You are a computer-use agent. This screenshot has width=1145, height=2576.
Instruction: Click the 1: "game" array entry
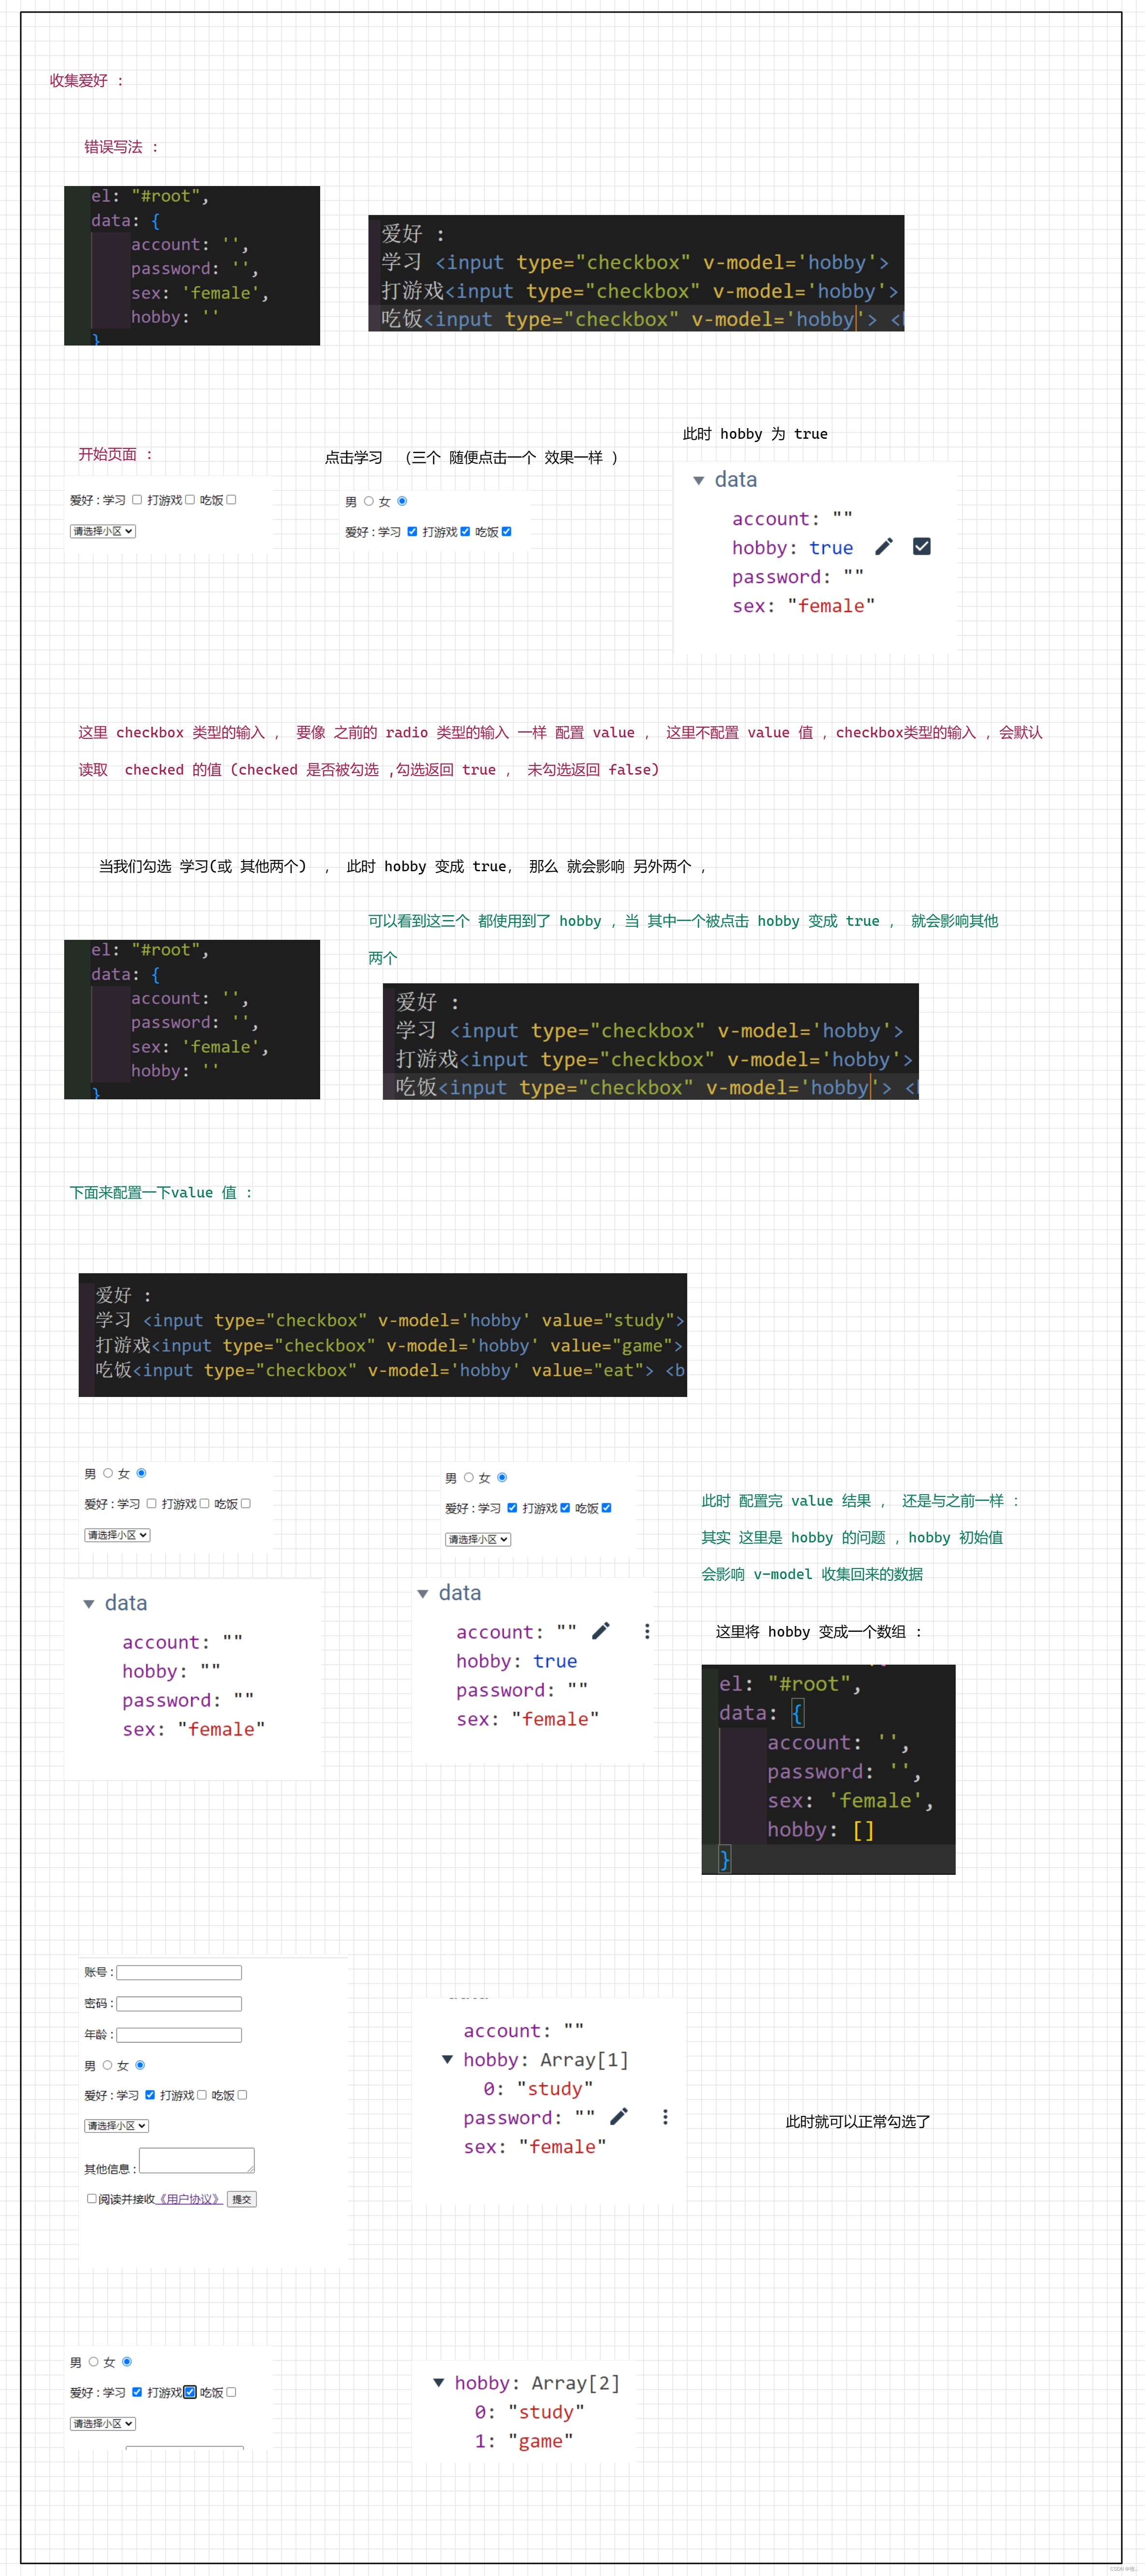tap(524, 2441)
